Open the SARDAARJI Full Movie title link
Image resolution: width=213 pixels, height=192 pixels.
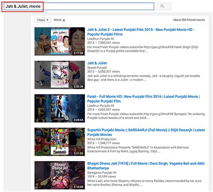(x=146, y=132)
